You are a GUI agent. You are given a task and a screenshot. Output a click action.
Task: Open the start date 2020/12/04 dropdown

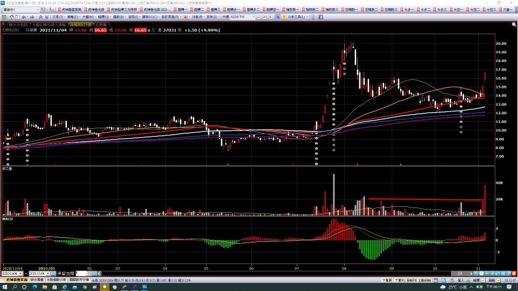coord(20,274)
